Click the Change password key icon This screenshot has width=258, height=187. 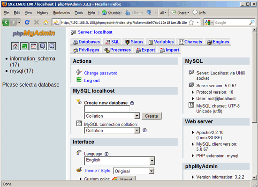pos(79,72)
